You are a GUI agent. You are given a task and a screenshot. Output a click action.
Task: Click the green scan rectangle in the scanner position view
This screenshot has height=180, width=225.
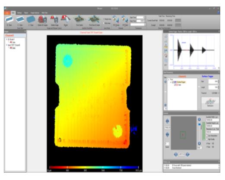point(183,135)
